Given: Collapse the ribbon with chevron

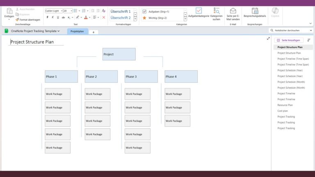Looking at the screenshot, I should [x=310, y=23].
